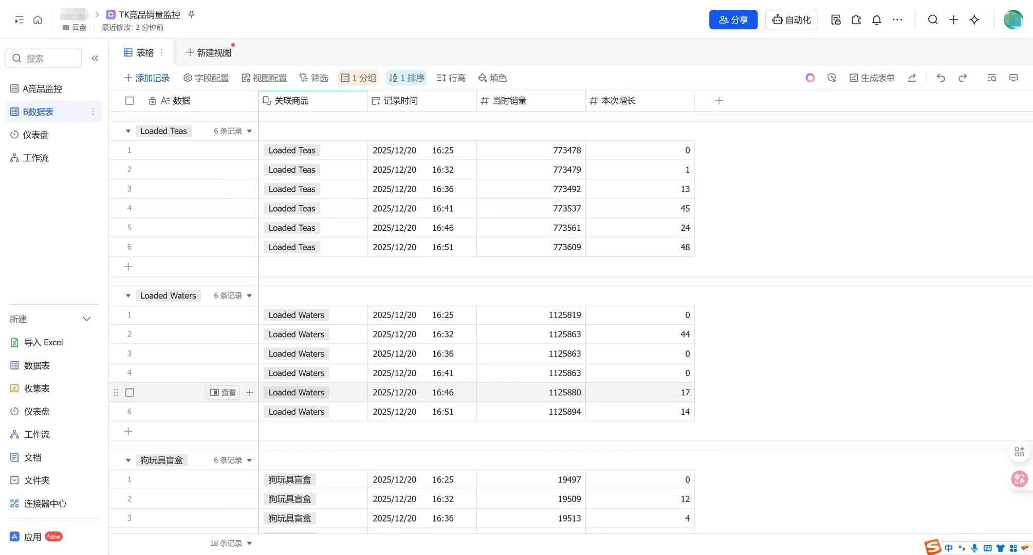This screenshot has height=555, width=1033.
Task: Expand the 新建 section chevron
Action: point(87,319)
